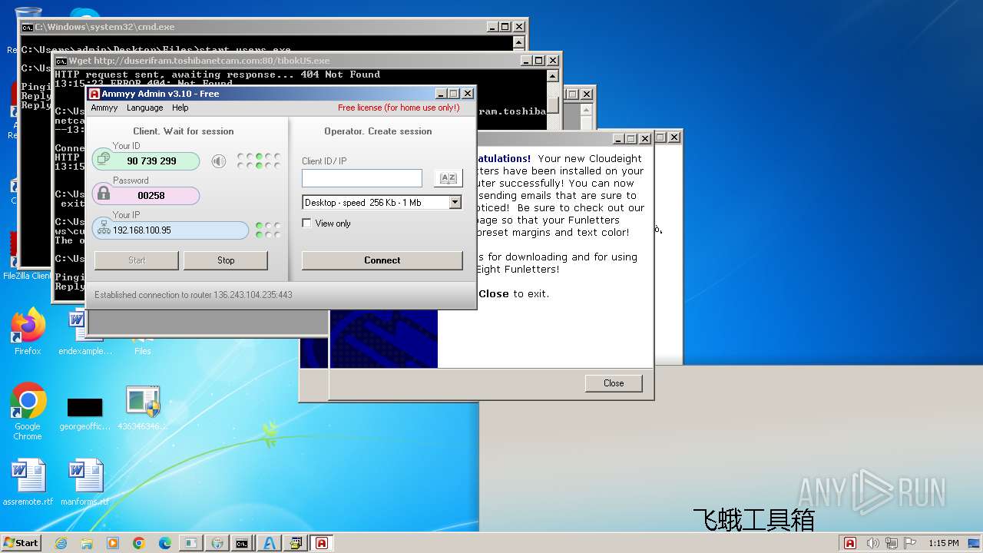
Task: Click the network icon beside Your IP
Action: [x=104, y=229]
